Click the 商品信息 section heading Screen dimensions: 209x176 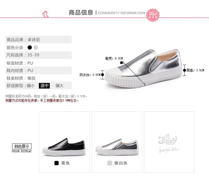(81, 13)
